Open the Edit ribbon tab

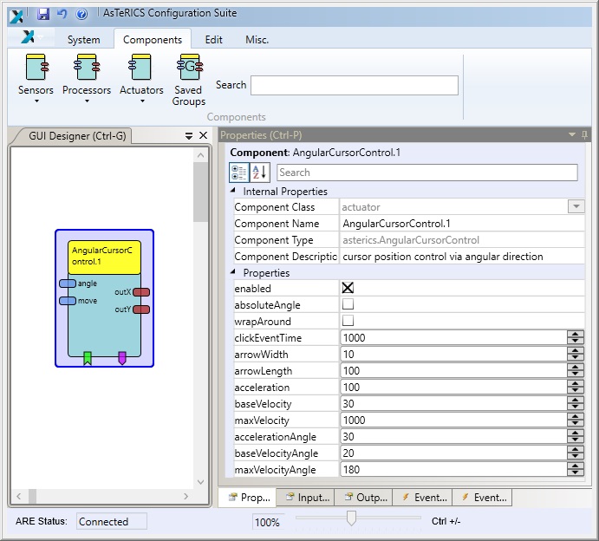point(213,40)
